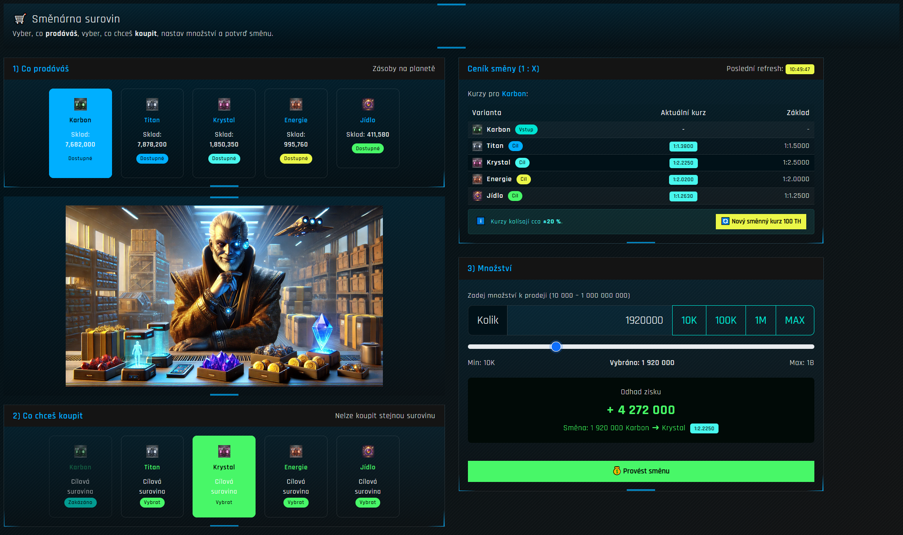
Task: Confirm with Provést směnu button
Action: coord(641,471)
